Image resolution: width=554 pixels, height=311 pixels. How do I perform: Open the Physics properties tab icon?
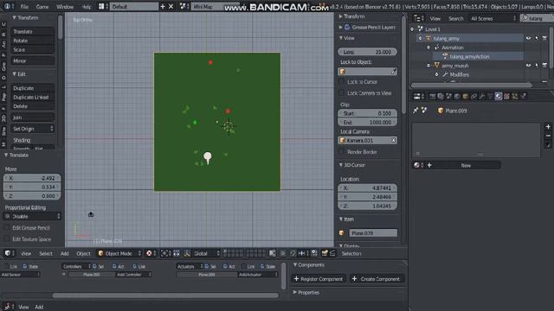click(x=523, y=96)
